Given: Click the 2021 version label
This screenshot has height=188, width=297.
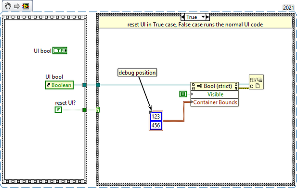Looking at the screenshot, I should coord(288,8).
